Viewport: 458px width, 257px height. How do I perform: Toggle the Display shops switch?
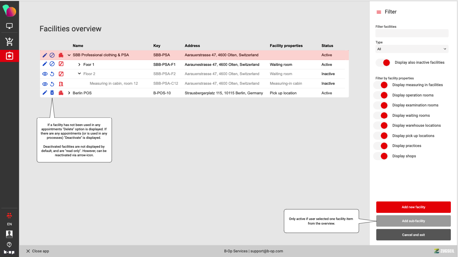pyautogui.click(x=380, y=156)
